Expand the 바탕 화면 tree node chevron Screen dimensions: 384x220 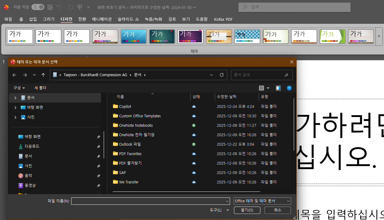click(x=16, y=108)
